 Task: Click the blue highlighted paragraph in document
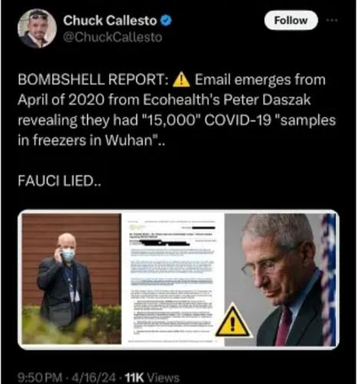(172, 266)
